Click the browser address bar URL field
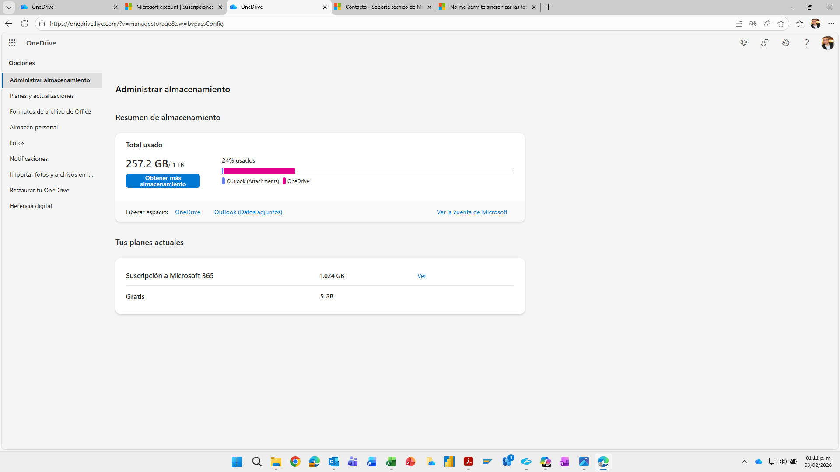The width and height of the screenshot is (840, 472). coord(385,24)
